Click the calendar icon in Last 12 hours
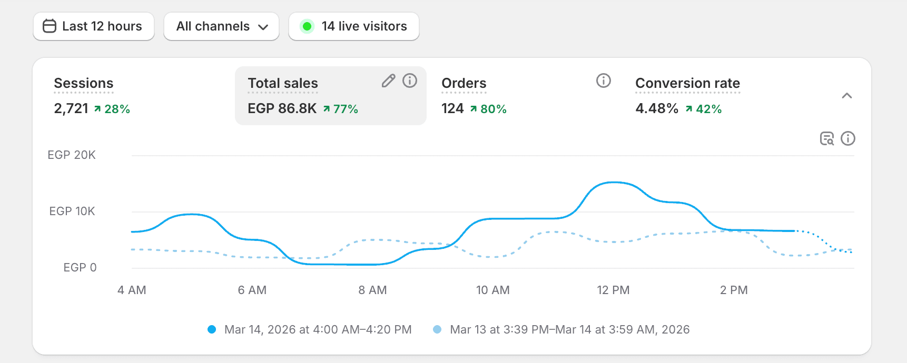 (x=49, y=26)
